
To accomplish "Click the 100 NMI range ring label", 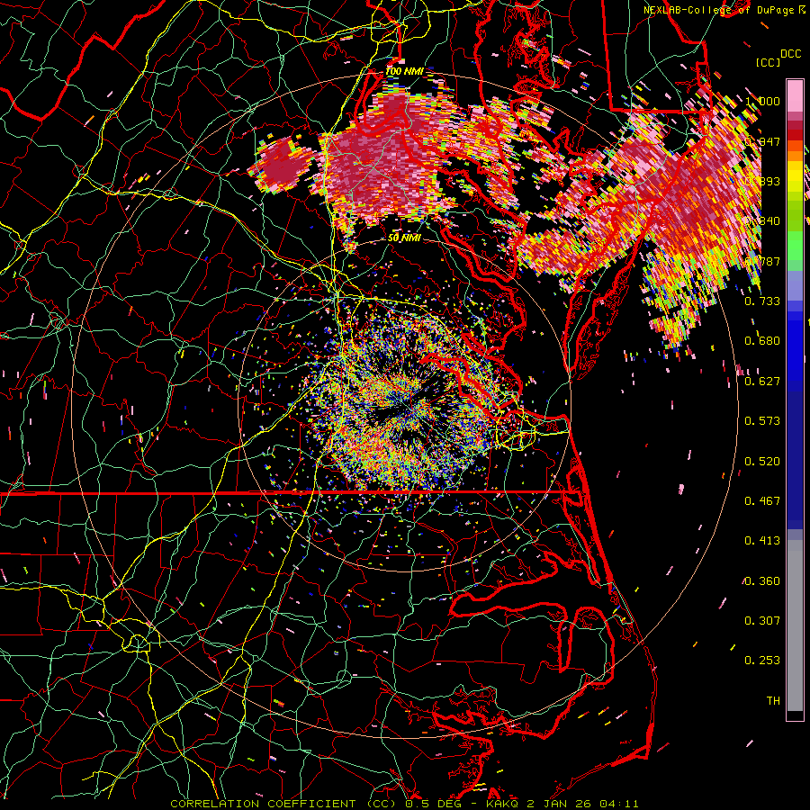I will tap(404, 71).
